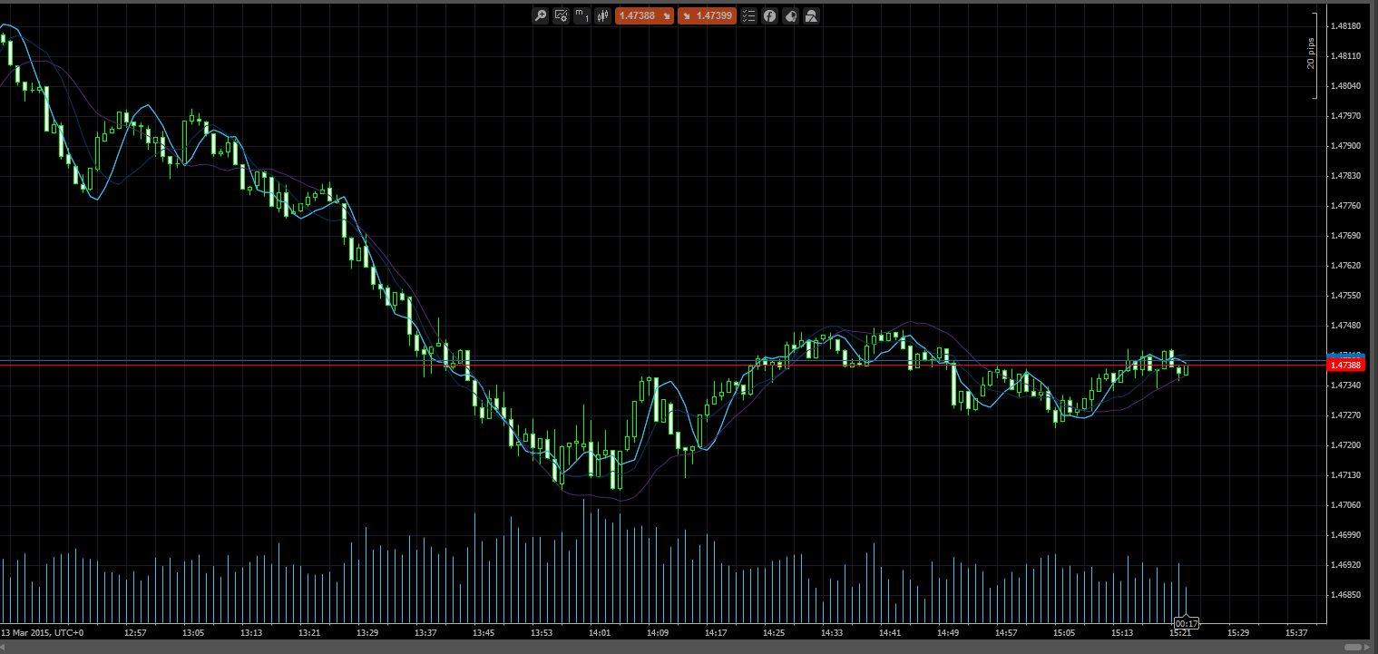Open the checklist viewing options icon
Screen dimensions: 1378x654
coord(748,15)
